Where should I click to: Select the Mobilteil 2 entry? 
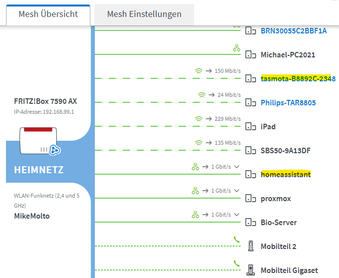(x=279, y=247)
